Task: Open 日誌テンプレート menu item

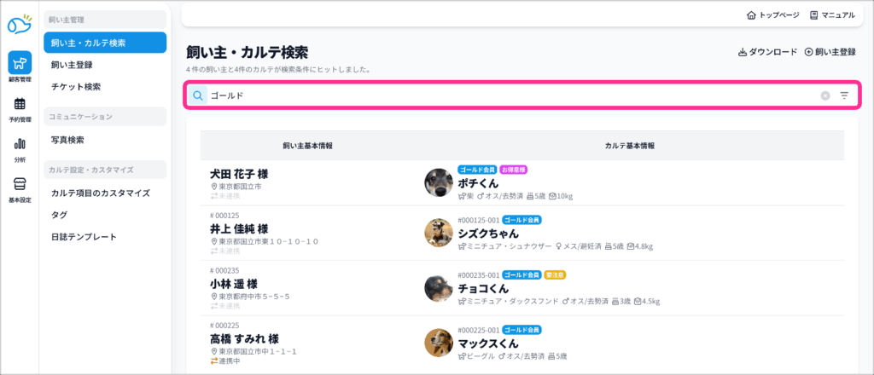Action: click(84, 237)
